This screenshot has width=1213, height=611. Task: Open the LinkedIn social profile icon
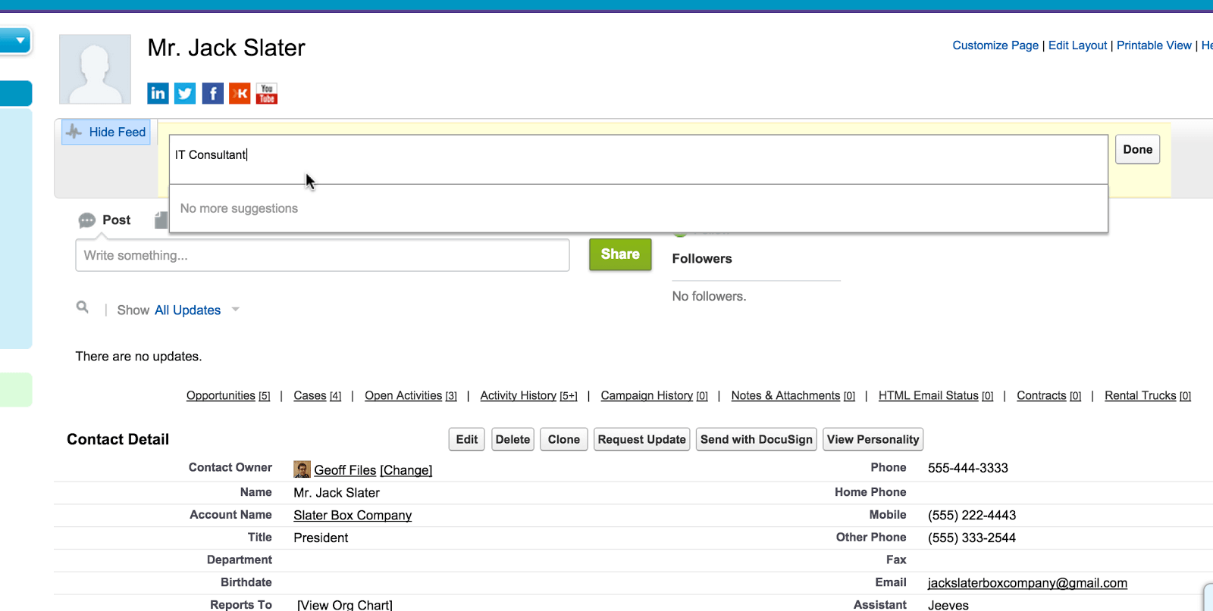158,93
